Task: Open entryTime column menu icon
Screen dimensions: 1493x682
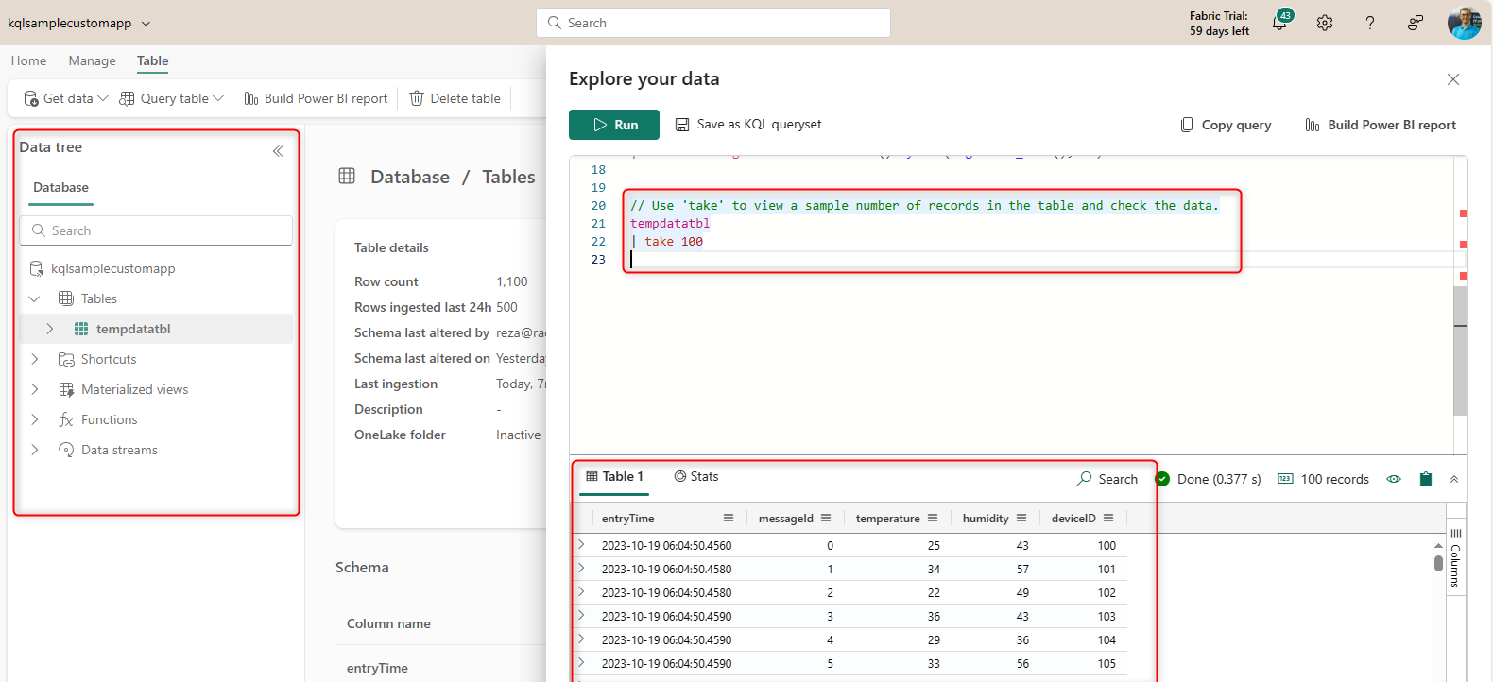Action: pyautogui.click(x=729, y=518)
